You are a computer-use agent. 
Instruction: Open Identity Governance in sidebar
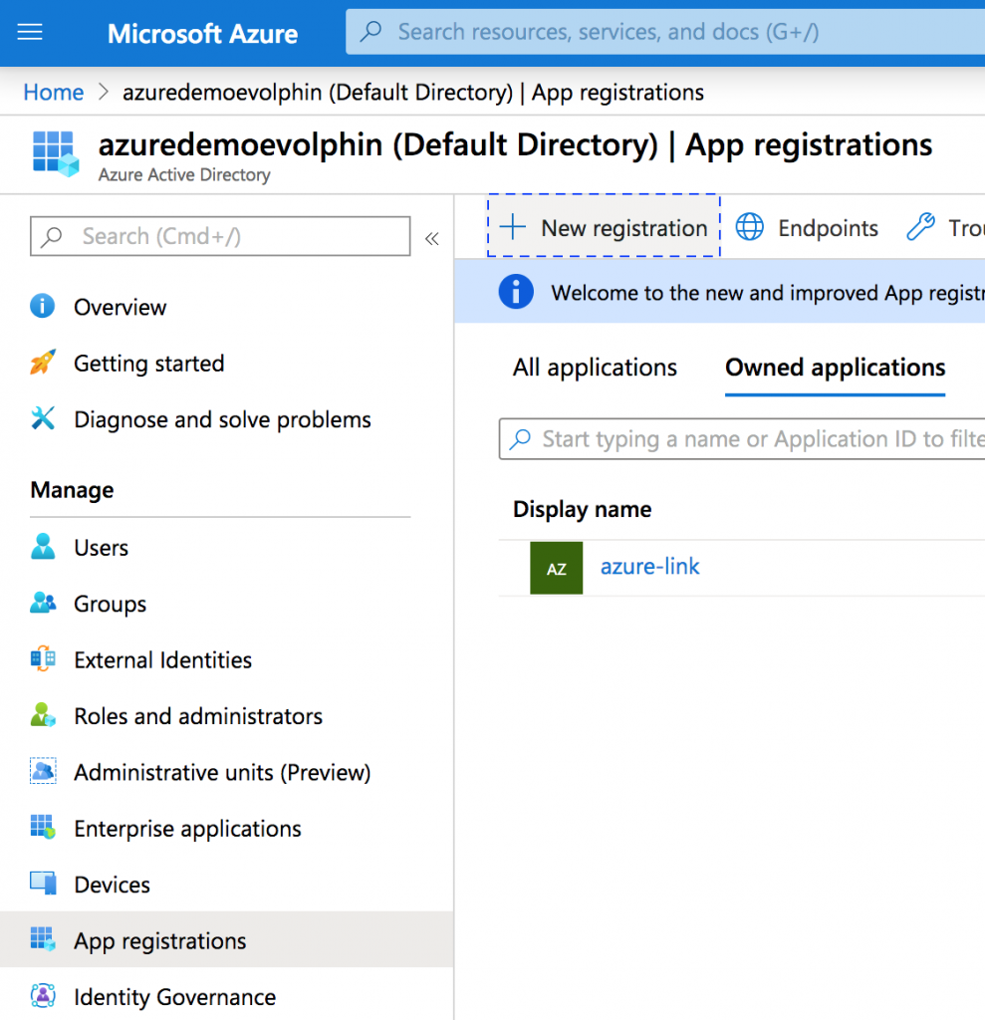(x=174, y=997)
